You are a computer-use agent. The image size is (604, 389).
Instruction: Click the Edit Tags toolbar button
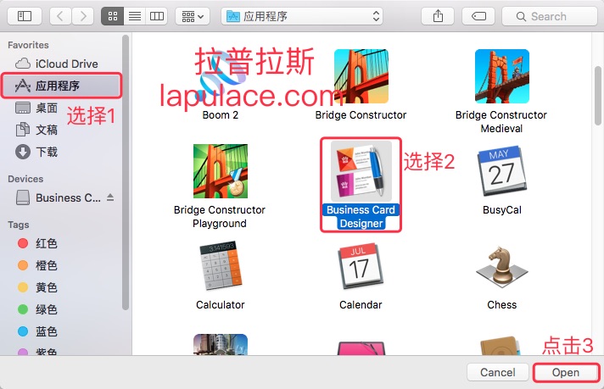coord(478,16)
